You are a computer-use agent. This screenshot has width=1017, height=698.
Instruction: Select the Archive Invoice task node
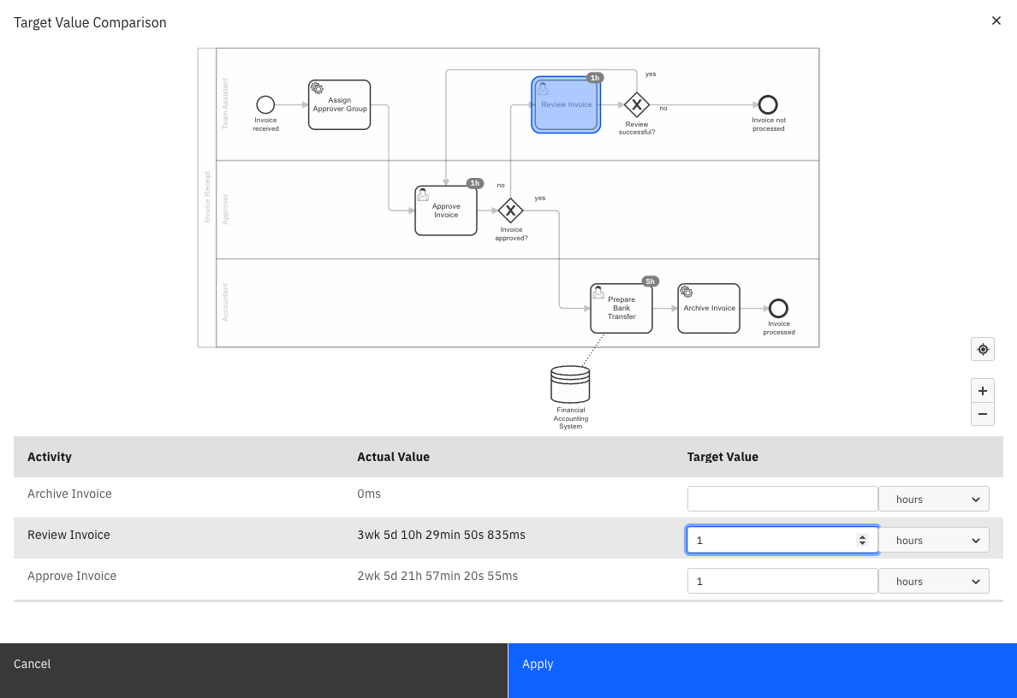tap(709, 309)
